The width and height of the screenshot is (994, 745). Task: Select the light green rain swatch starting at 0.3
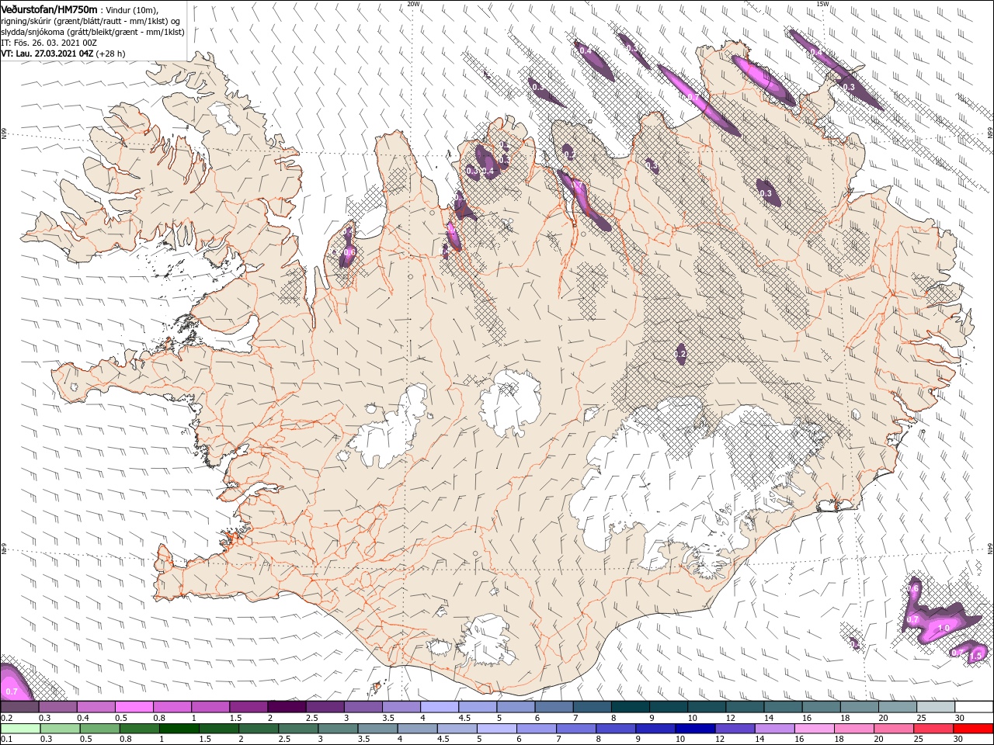[59, 729]
